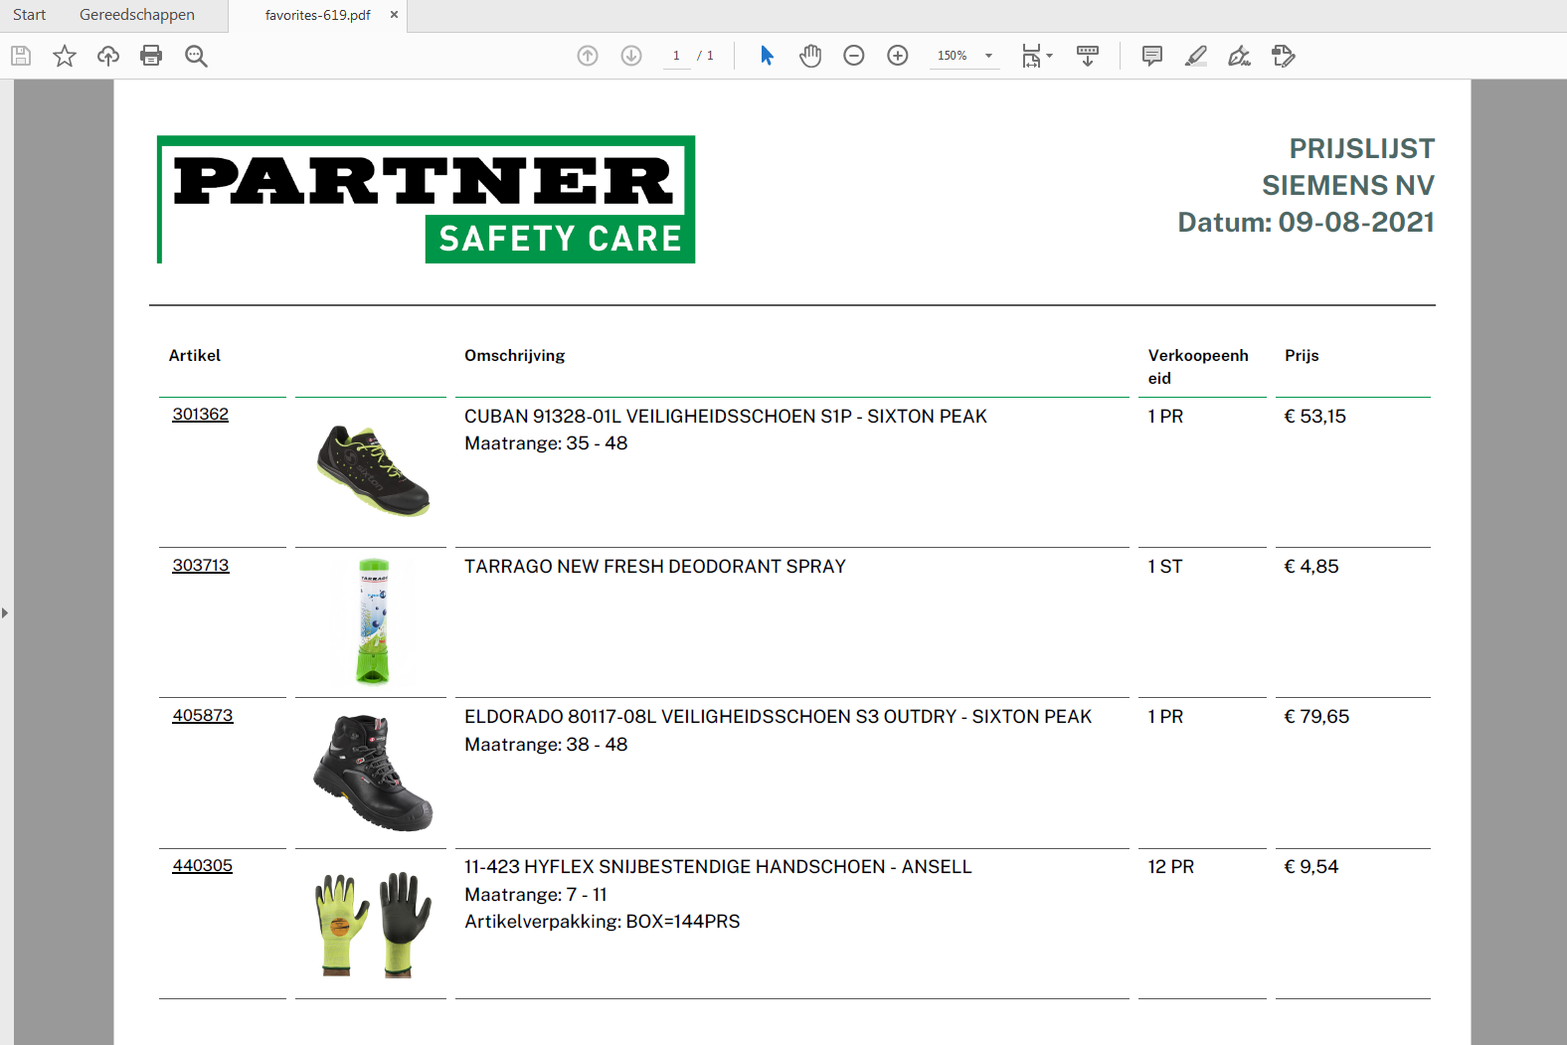
Task: Click the Maatrange: 7 - 11 text
Action: 536,894
